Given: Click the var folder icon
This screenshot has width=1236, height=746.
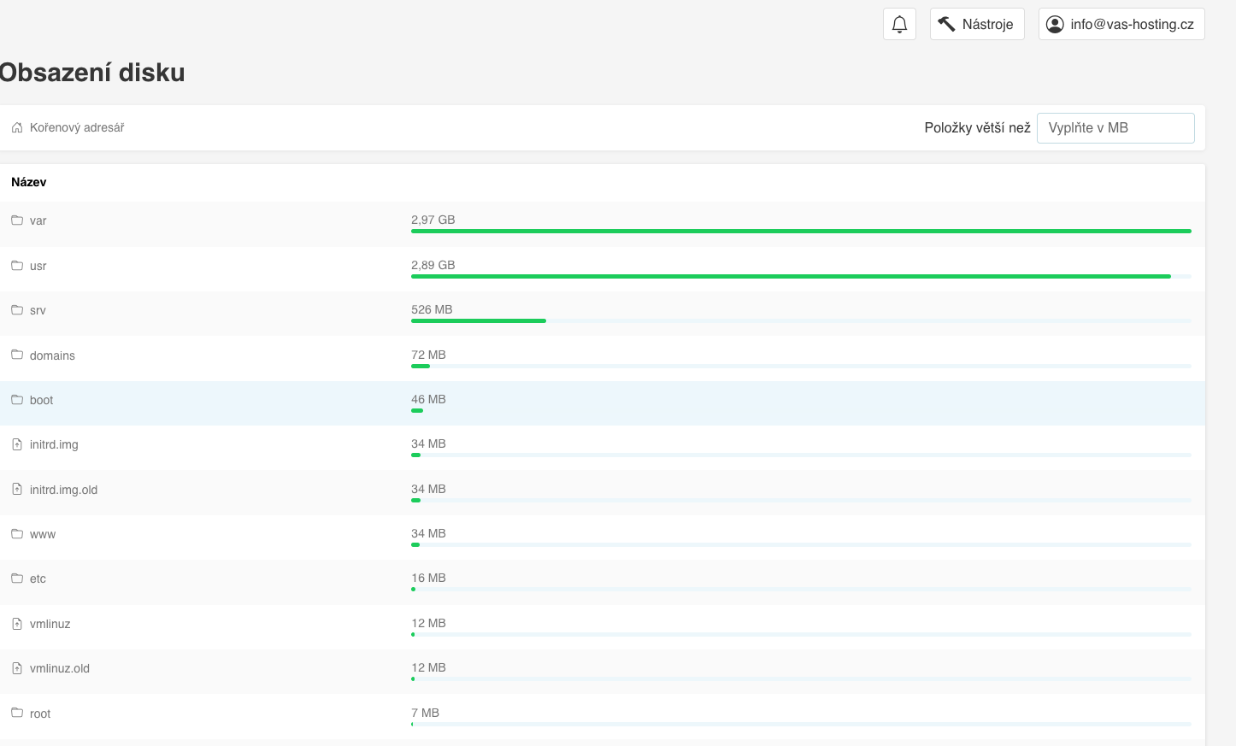Looking at the screenshot, I should 17,220.
